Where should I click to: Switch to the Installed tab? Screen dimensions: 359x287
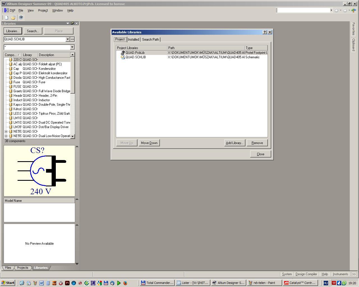134,40
